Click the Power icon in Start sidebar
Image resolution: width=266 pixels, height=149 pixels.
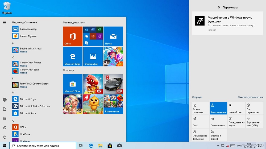(5, 137)
